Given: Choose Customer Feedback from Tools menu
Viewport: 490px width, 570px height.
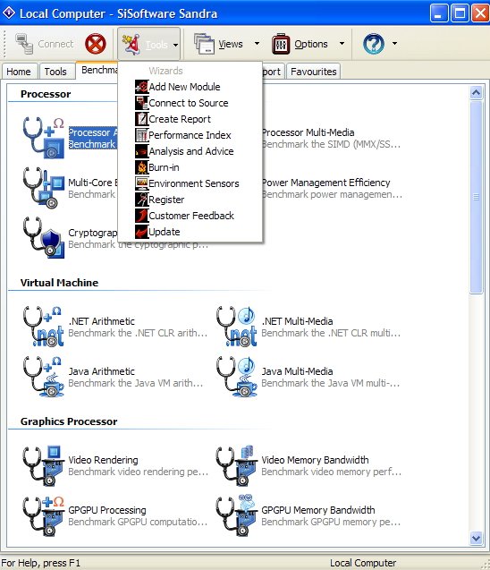Looking at the screenshot, I should coord(191,216).
